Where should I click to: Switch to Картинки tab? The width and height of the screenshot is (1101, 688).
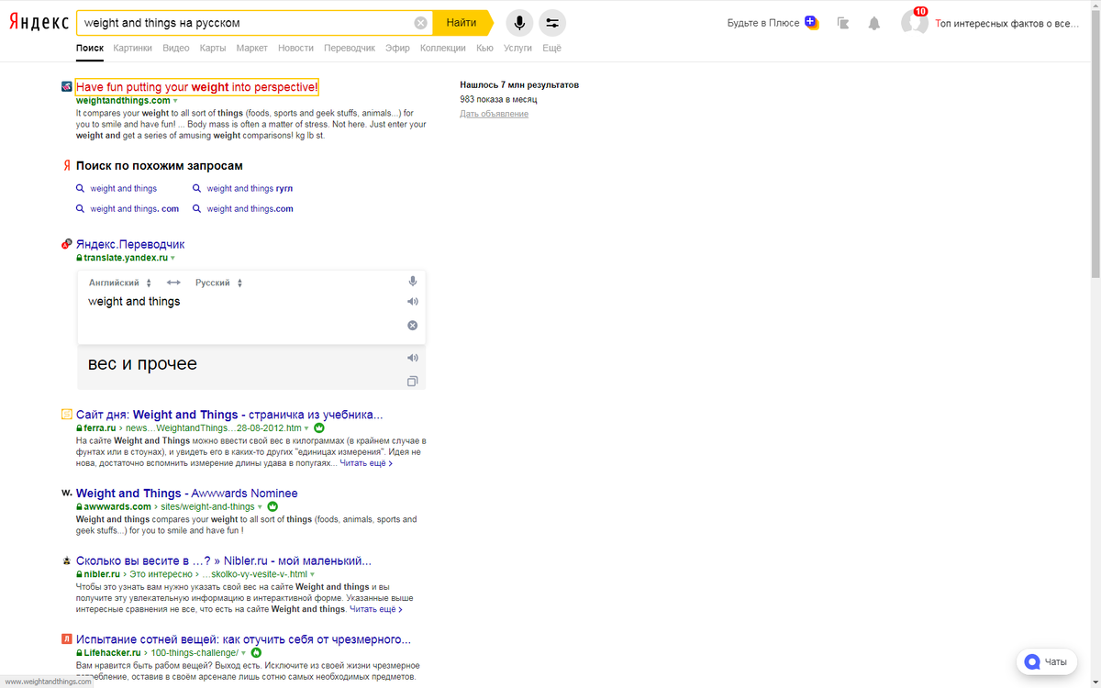133,48
